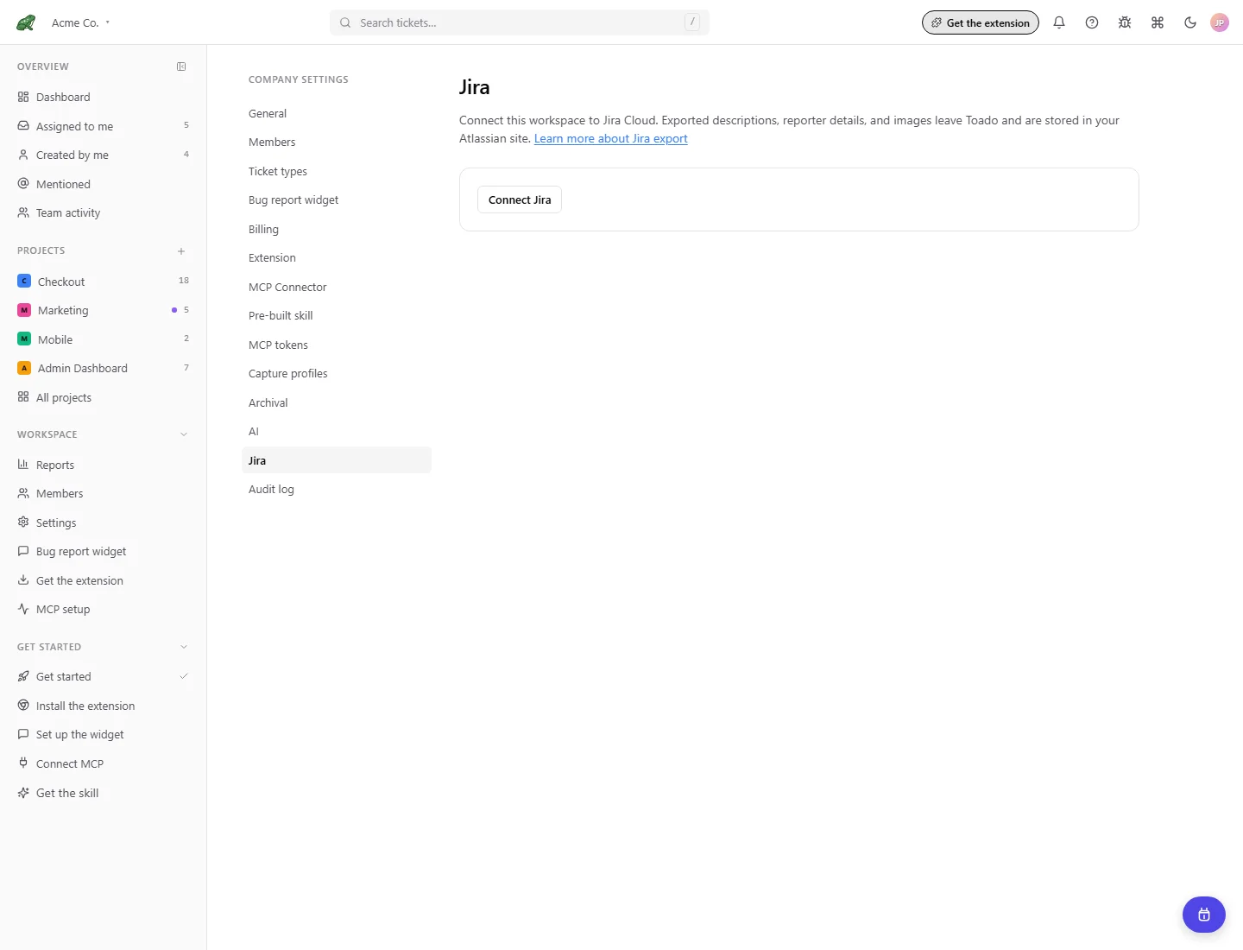Image resolution: width=1243 pixels, height=950 pixels.
Task: Open Reports in workspace
Action: click(104, 465)
